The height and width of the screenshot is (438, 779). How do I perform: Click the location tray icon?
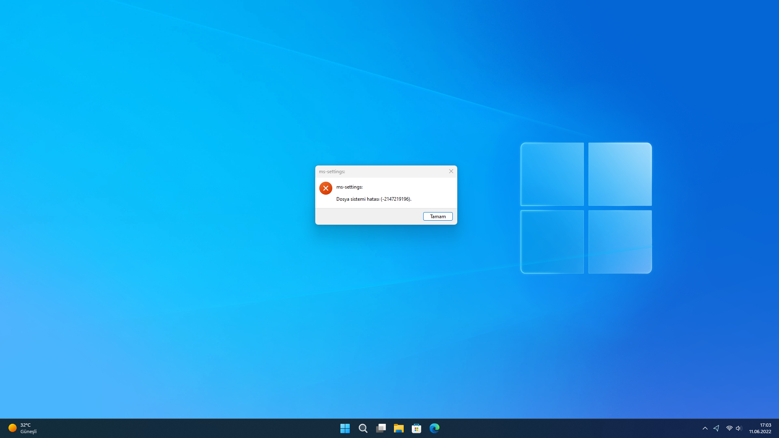716,428
